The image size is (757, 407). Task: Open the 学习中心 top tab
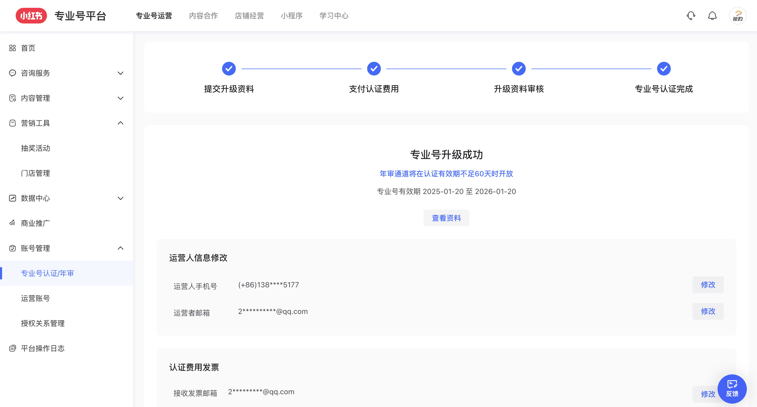click(x=334, y=16)
